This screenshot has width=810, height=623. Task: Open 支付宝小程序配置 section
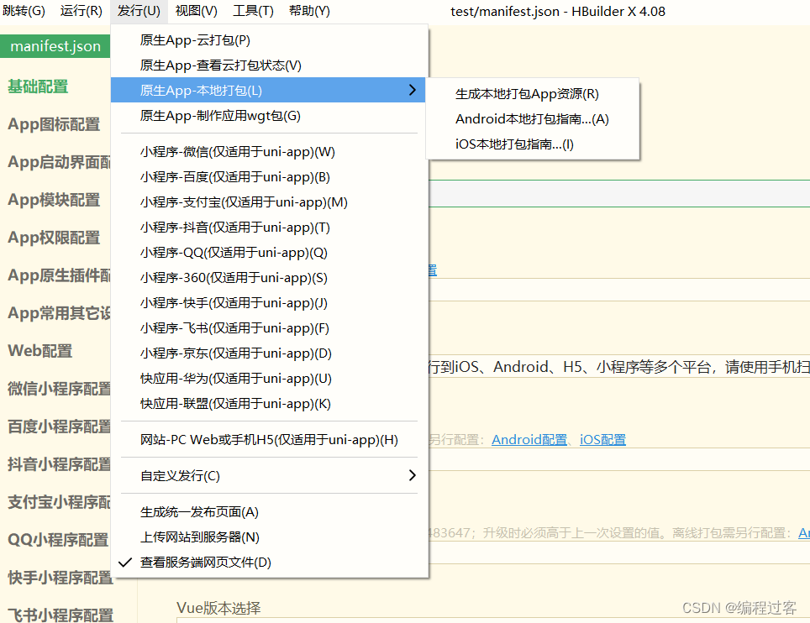point(59,502)
